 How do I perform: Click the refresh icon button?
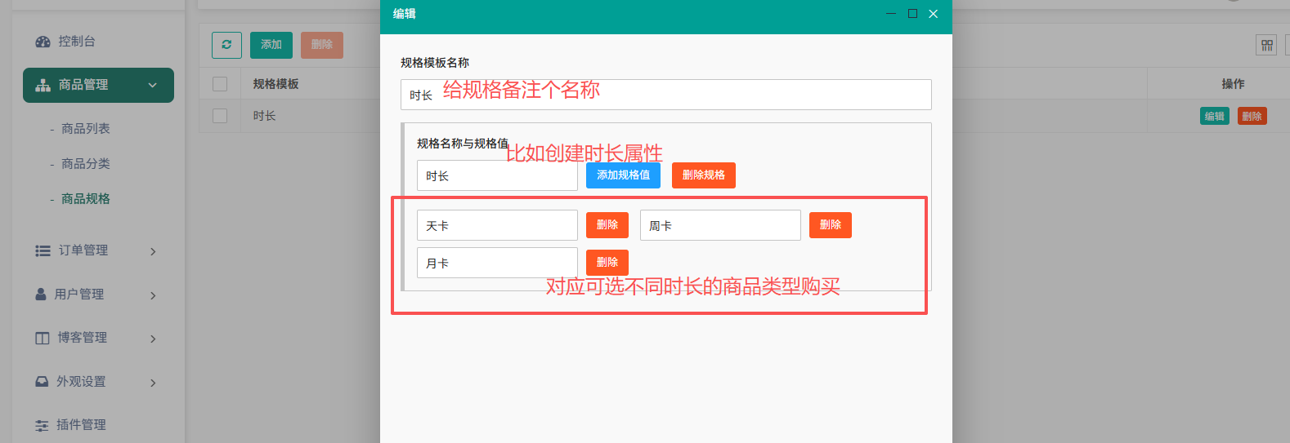pyautogui.click(x=226, y=45)
